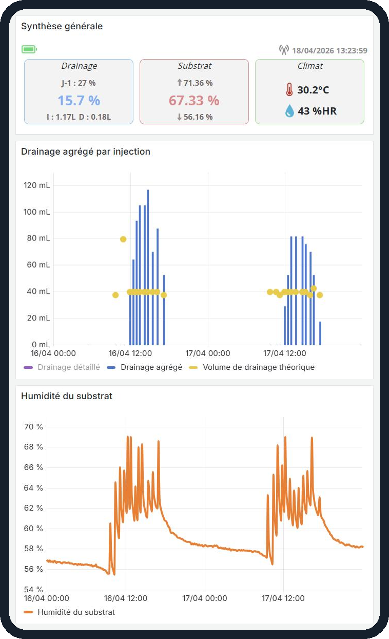Click the blue water droplet humidity icon

tap(290, 110)
